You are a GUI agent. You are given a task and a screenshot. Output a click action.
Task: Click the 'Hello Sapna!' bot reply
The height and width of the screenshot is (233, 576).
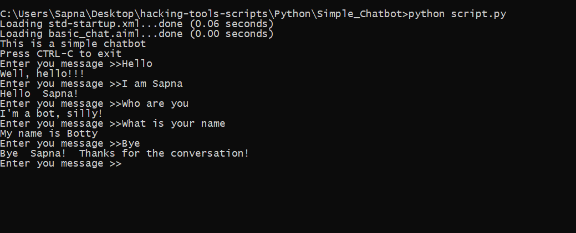[x=39, y=94]
